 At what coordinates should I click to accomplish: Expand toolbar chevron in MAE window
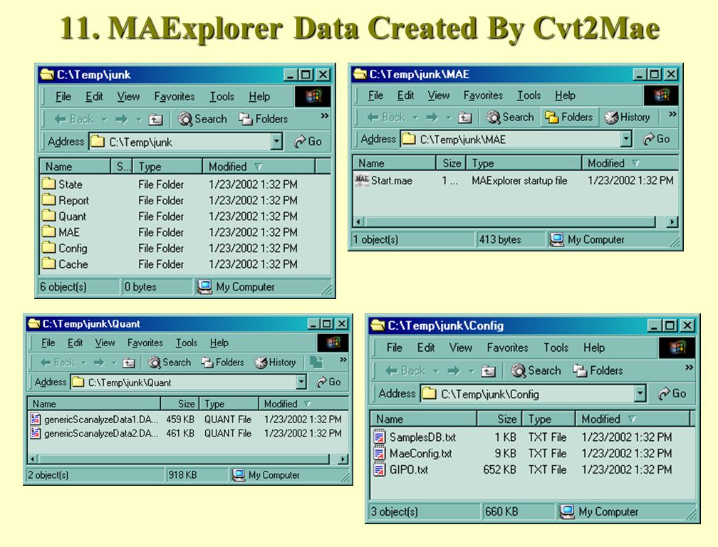tap(672, 114)
